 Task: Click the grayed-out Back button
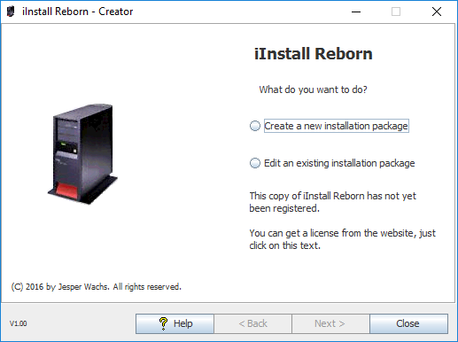(x=252, y=323)
